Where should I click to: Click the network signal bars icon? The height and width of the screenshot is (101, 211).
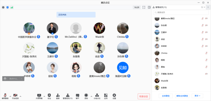pyautogui.click(x=12, y=7)
